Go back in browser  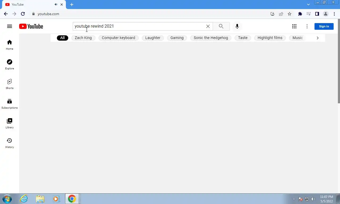point(6,14)
